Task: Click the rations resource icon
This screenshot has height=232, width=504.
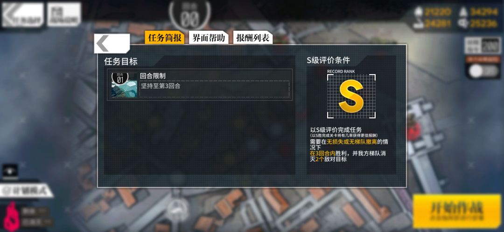Action: (418, 24)
